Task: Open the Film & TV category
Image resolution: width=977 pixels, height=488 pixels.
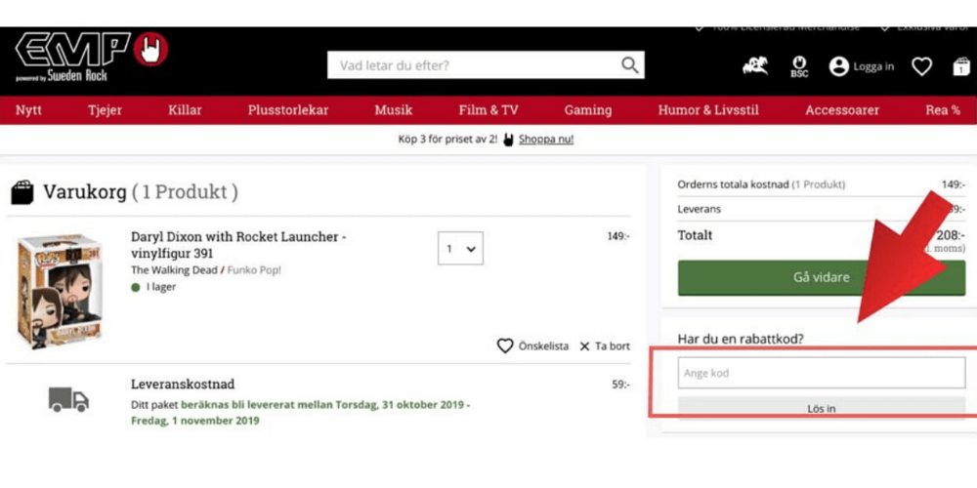Action: 488,110
